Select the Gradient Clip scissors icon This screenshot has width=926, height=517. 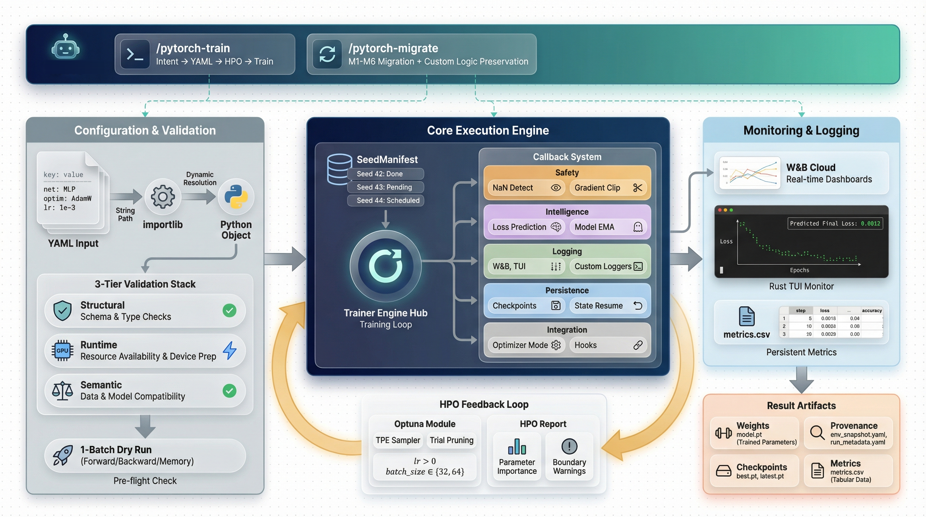coord(638,187)
